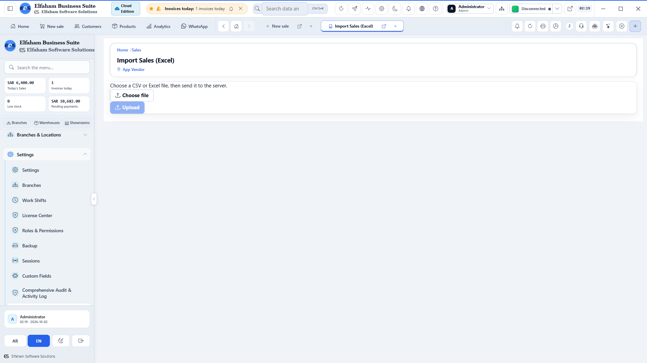Click the plus add button in tab toolbar

click(635, 26)
